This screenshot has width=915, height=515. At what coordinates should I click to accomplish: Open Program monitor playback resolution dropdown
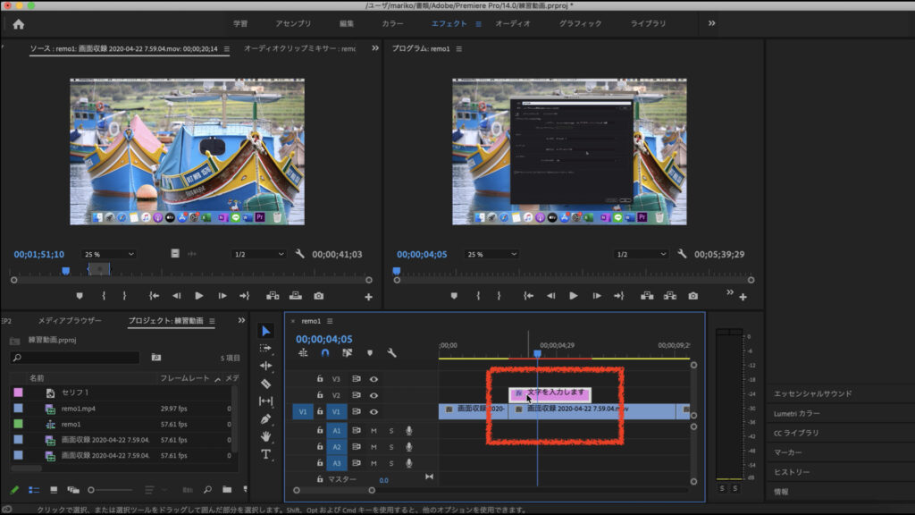pos(642,254)
